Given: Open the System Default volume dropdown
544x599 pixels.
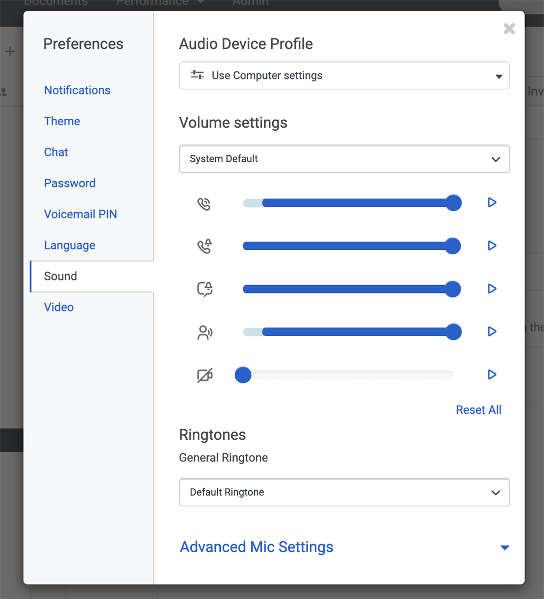Looking at the screenshot, I should click(344, 159).
